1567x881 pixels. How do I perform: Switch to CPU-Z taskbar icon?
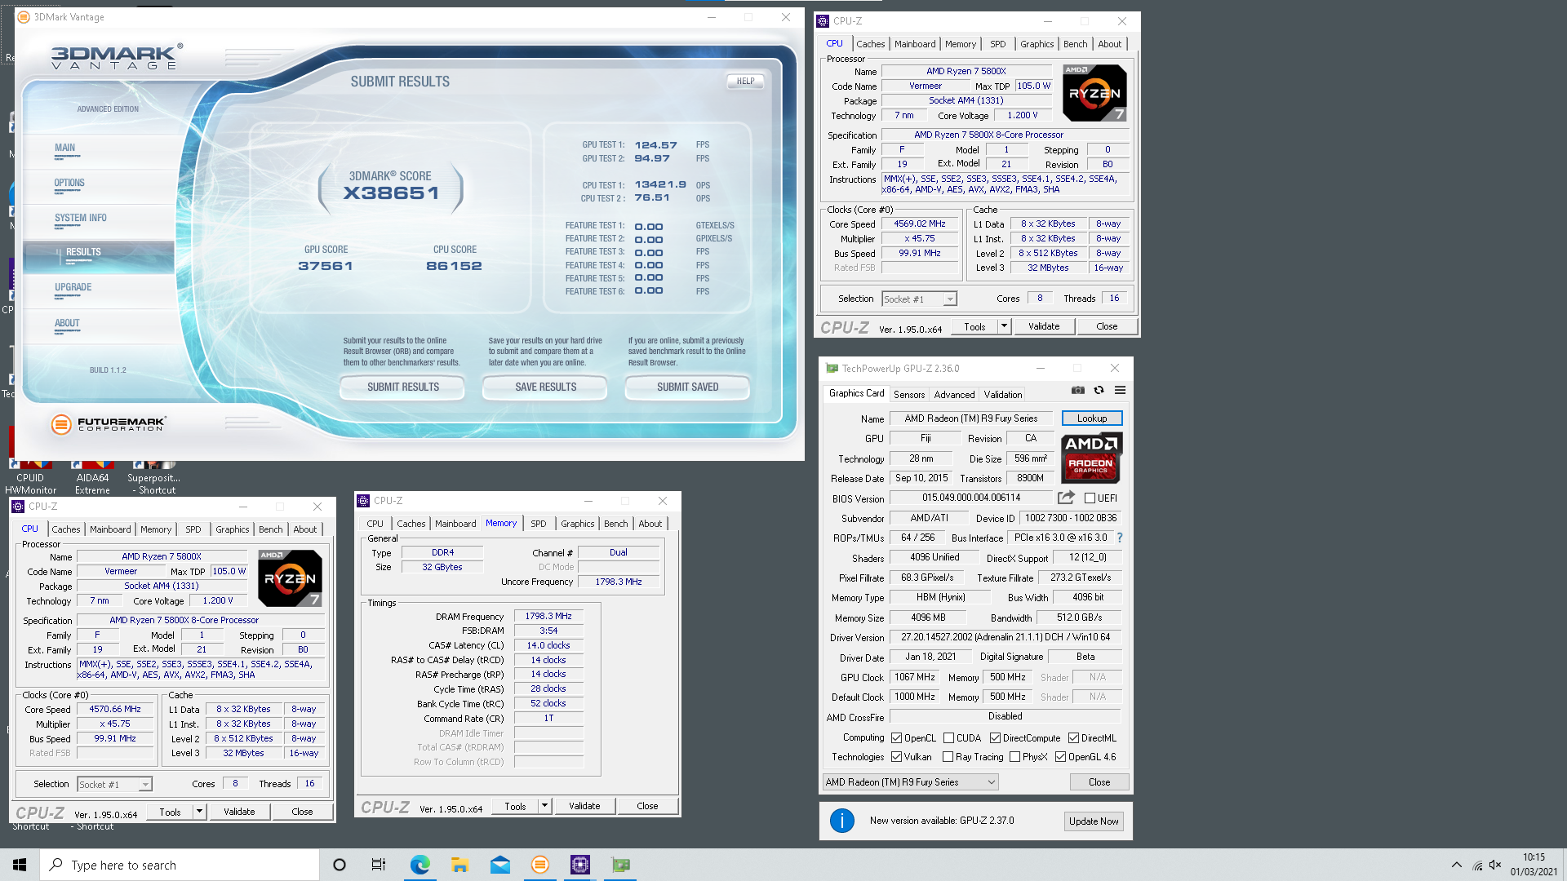point(580,865)
